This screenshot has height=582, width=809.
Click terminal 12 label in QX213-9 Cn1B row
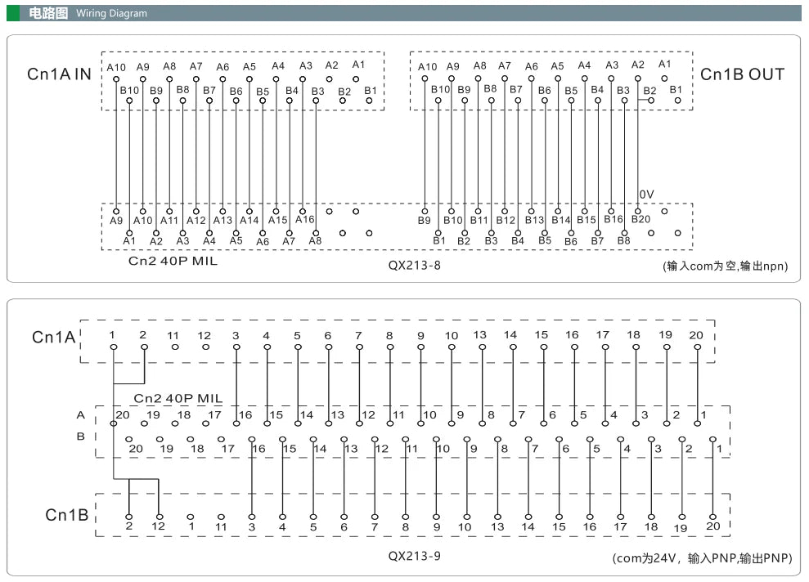coord(158,526)
